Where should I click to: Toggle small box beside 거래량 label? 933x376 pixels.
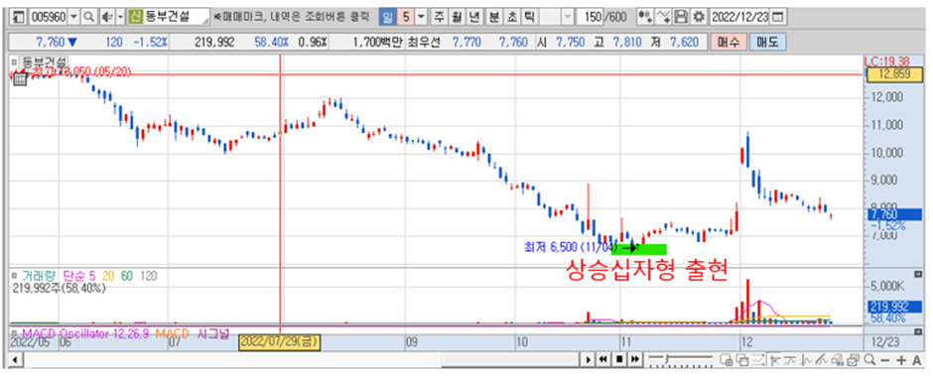(14, 277)
